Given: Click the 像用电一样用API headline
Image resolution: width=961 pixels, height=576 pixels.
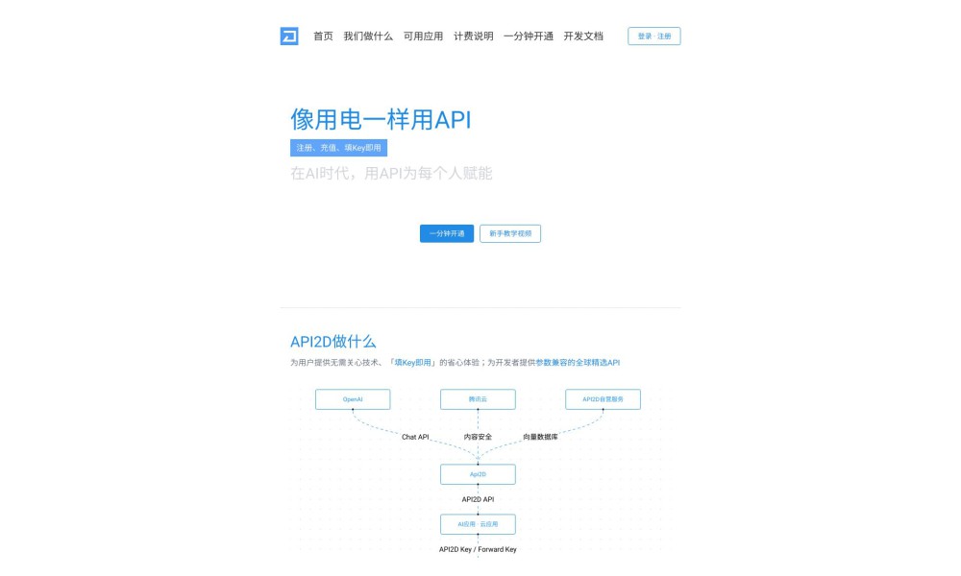Looking at the screenshot, I should pyautogui.click(x=381, y=119).
